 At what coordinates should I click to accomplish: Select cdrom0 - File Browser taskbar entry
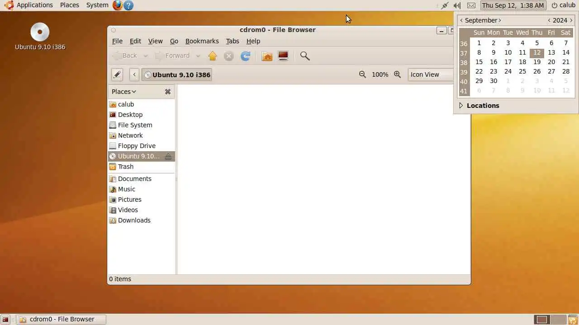coord(61,320)
